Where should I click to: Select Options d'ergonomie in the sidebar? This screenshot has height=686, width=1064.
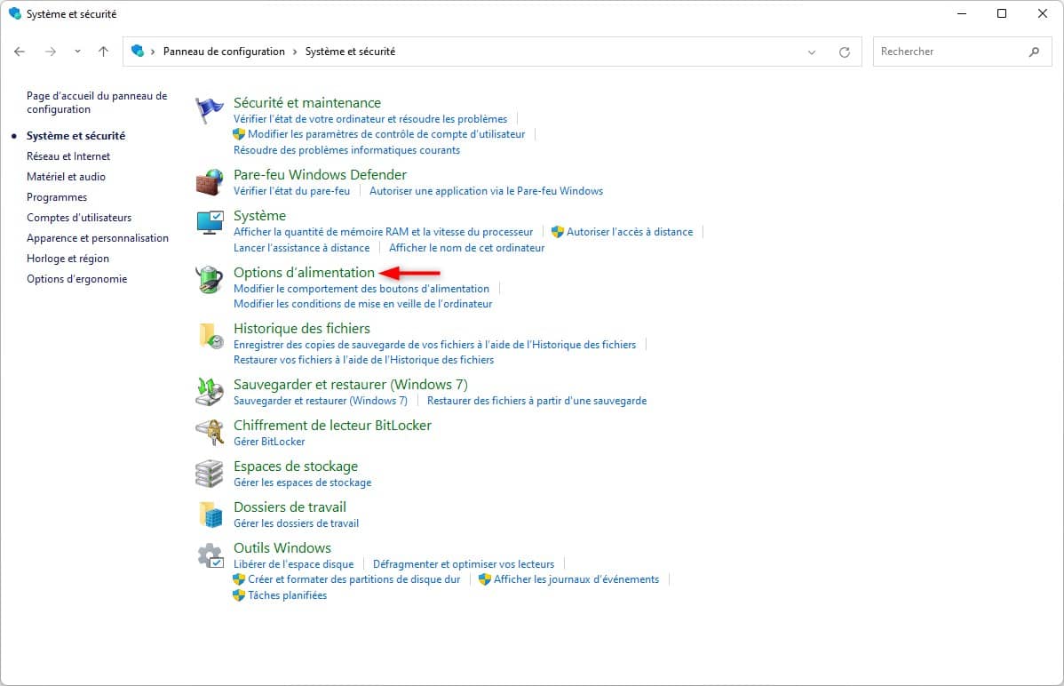76,278
